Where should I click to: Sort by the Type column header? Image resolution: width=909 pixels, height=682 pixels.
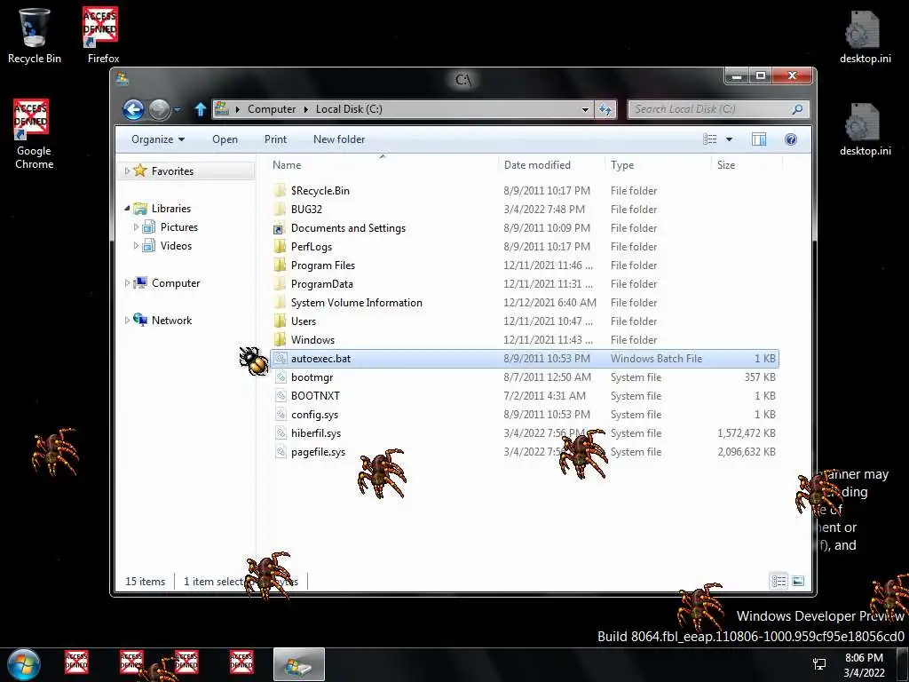pyautogui.click(x=658, y=164)
